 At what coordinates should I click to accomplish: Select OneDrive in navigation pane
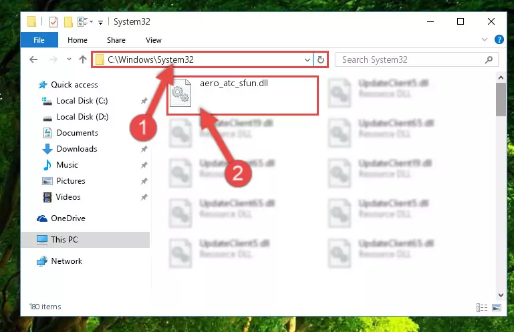(68, 218)
